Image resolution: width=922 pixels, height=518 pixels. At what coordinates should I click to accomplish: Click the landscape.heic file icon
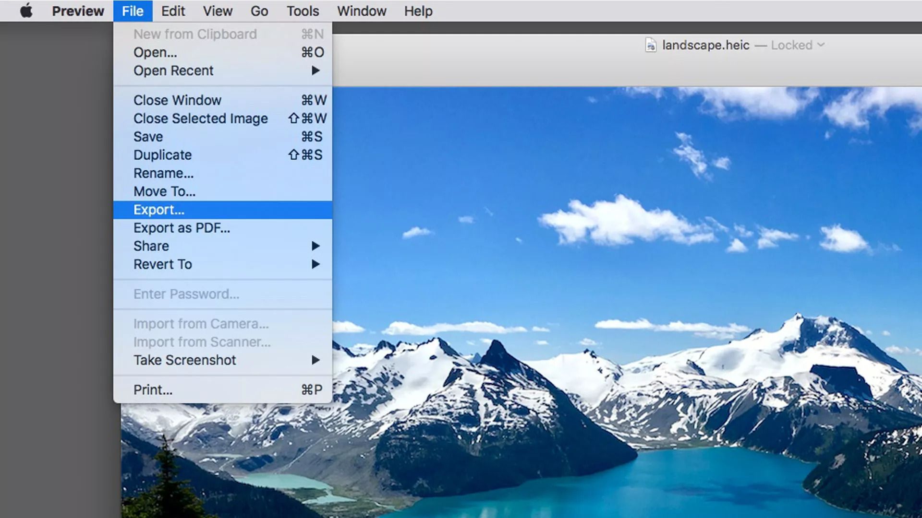pos(651,45)
